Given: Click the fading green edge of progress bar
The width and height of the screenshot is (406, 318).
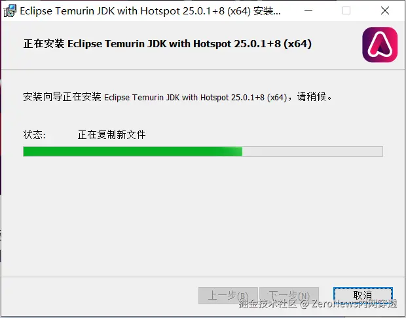Looking at the screenshot, I should (x=234, y=151).
